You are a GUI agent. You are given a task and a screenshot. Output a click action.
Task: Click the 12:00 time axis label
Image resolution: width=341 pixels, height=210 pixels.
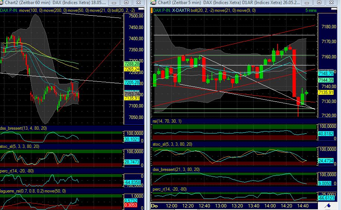coord(171,206)
